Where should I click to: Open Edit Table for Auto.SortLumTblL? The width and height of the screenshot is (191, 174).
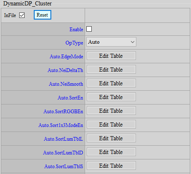pos(111,138)
